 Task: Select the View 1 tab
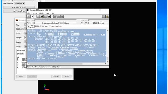tap(41, 1)
